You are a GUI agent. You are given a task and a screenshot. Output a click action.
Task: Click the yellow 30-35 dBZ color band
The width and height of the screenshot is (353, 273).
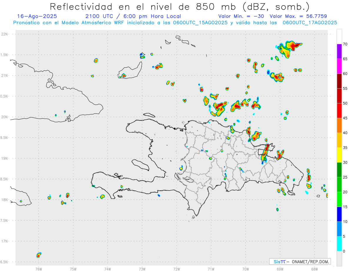pos(339,155)
